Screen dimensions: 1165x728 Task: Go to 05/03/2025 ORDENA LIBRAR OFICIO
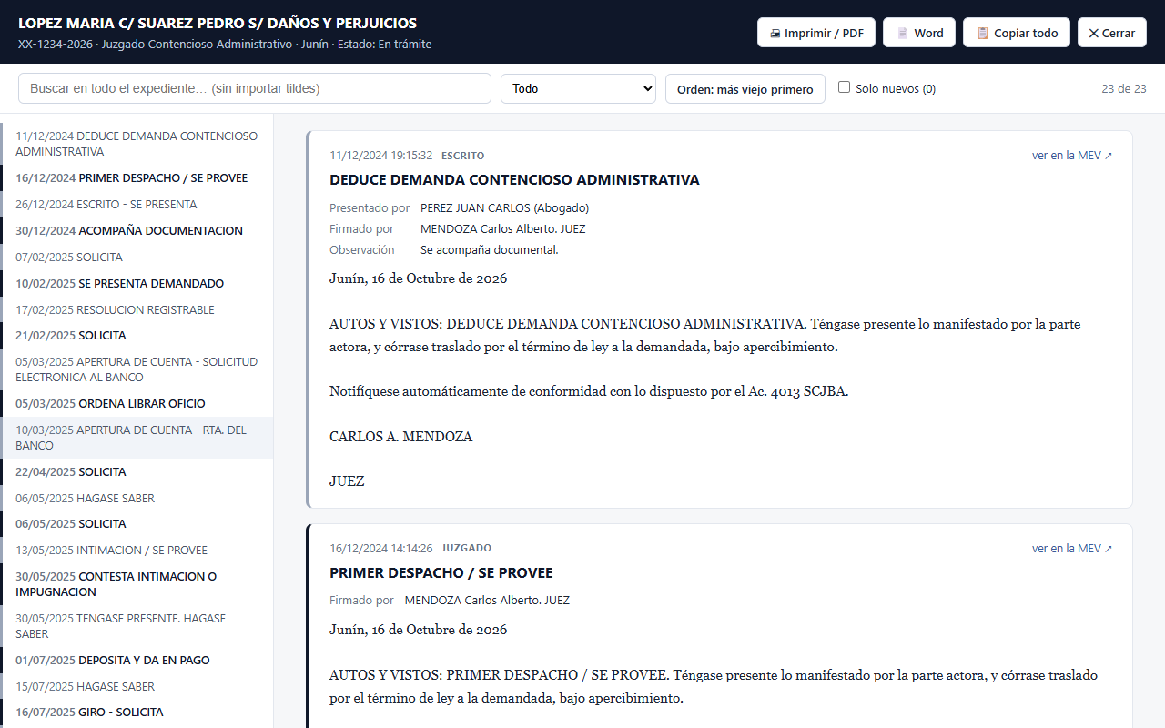pos(137,404)
